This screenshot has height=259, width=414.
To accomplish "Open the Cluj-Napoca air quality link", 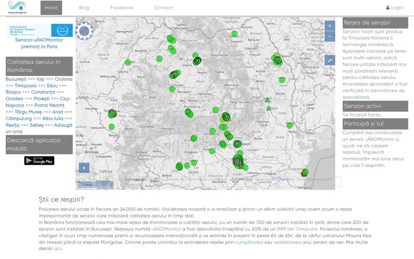I will point(39,102).
